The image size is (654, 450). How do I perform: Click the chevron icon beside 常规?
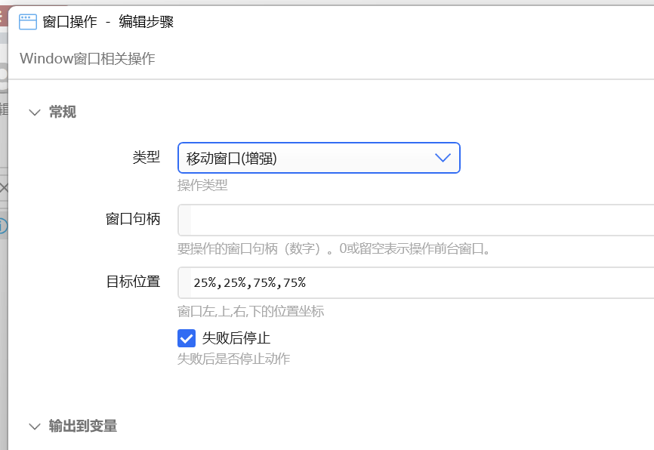(x=35, y=112)
